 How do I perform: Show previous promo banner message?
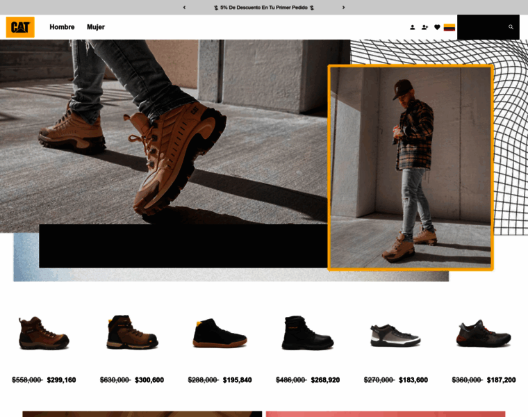pyautogui.click(x=184, y=8)
